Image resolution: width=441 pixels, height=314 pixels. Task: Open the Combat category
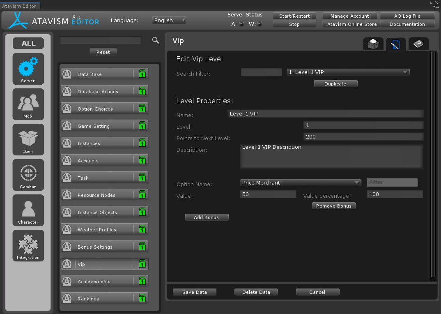click(x=28, y=175)
